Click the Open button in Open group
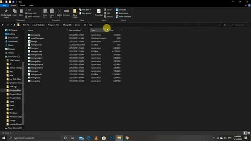This screenshot has height=141, width=251. click(108, 10)
